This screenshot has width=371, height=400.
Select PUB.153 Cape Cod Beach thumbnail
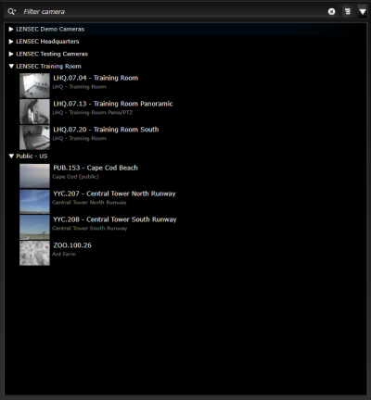pos(34,176)
